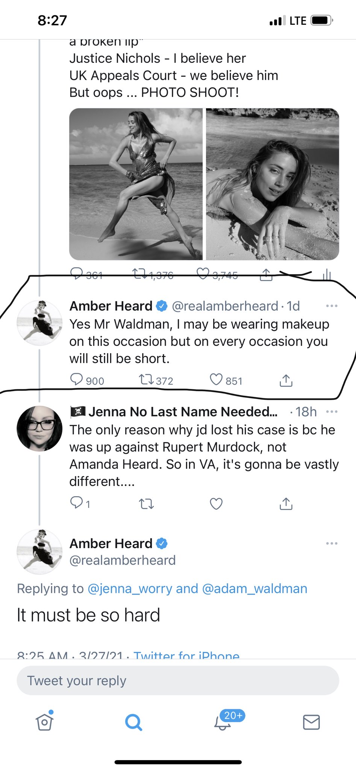Share the Mr Waldman makeup tweet
This screenshot has height=771, width=356.
coord(286,380)
